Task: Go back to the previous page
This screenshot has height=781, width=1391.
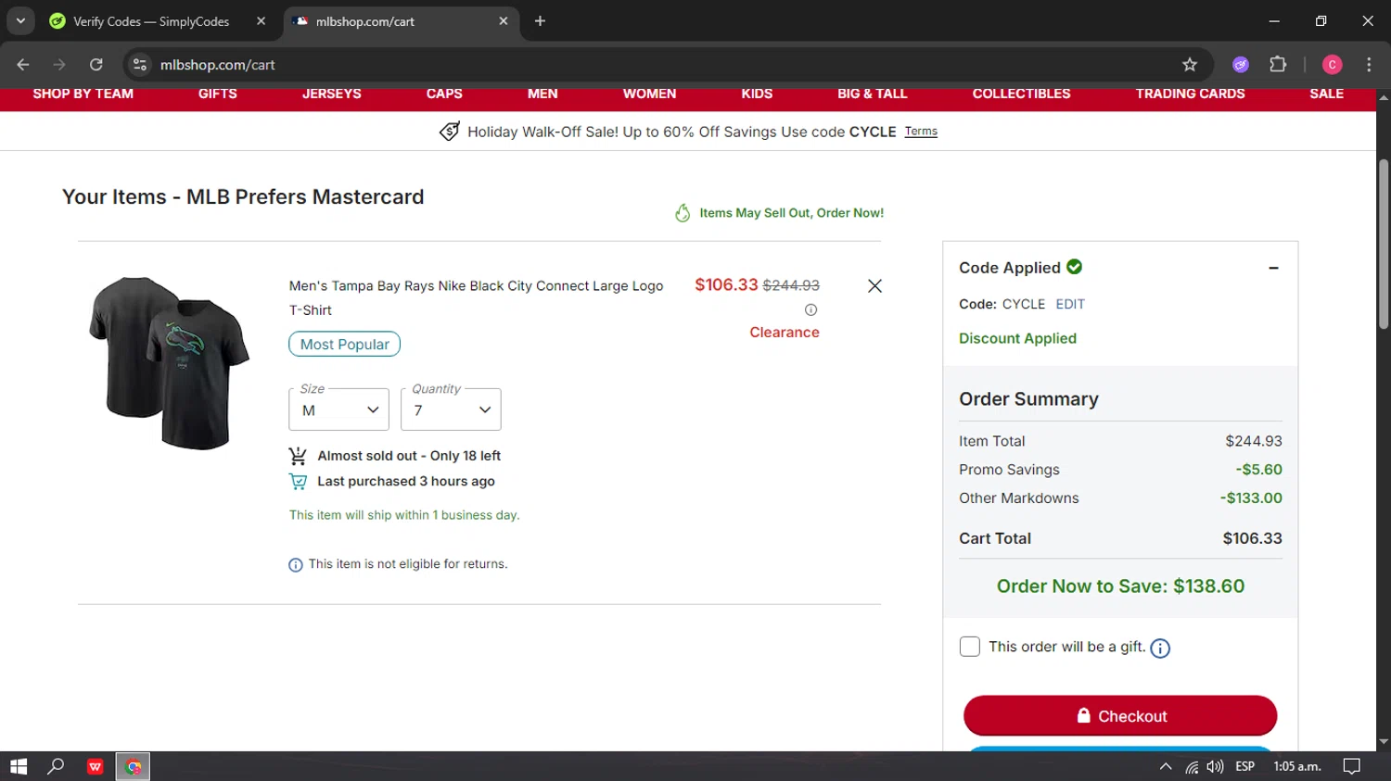Action: (x=23, y=65)
